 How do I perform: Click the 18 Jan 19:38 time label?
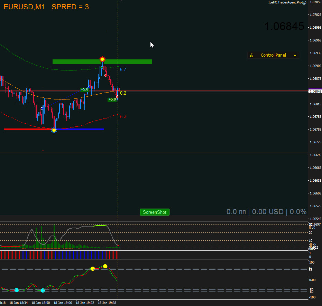(x=107, y=303)
